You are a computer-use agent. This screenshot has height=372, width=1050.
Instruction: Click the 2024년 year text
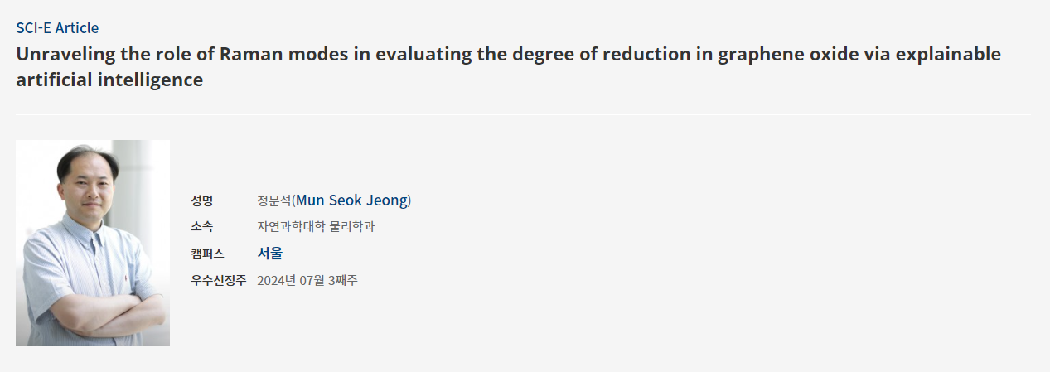tap(275, 280)
